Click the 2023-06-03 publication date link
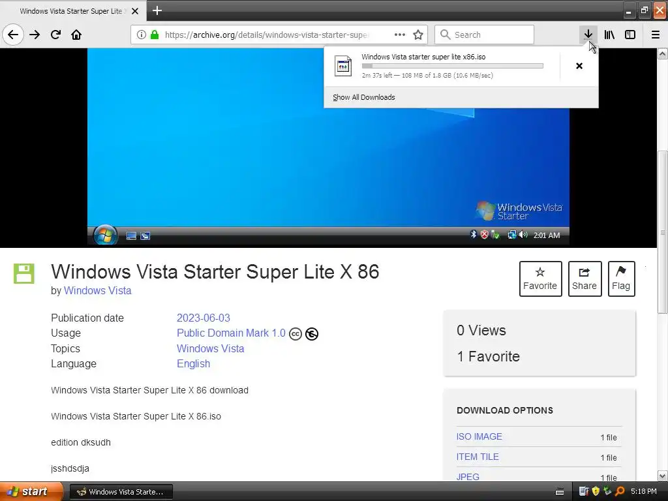This screenshot has height=501, width=668. [204, 318]
